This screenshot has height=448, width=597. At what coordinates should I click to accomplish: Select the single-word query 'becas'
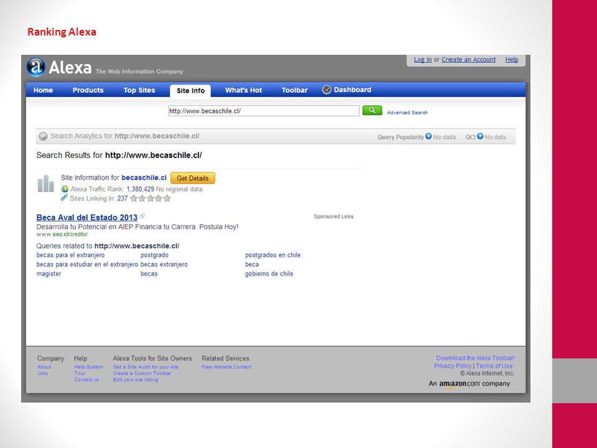coord(149,274)
